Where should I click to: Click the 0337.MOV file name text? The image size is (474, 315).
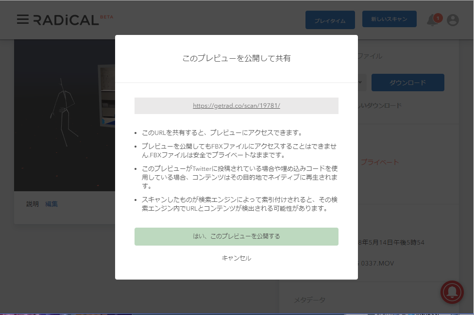377,264
